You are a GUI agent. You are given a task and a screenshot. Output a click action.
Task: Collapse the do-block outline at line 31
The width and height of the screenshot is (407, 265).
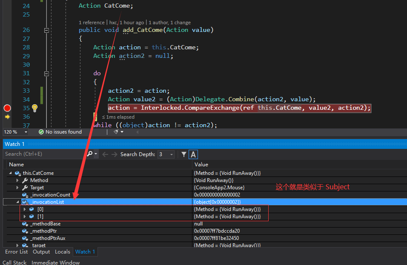click(x=46, y=74)
